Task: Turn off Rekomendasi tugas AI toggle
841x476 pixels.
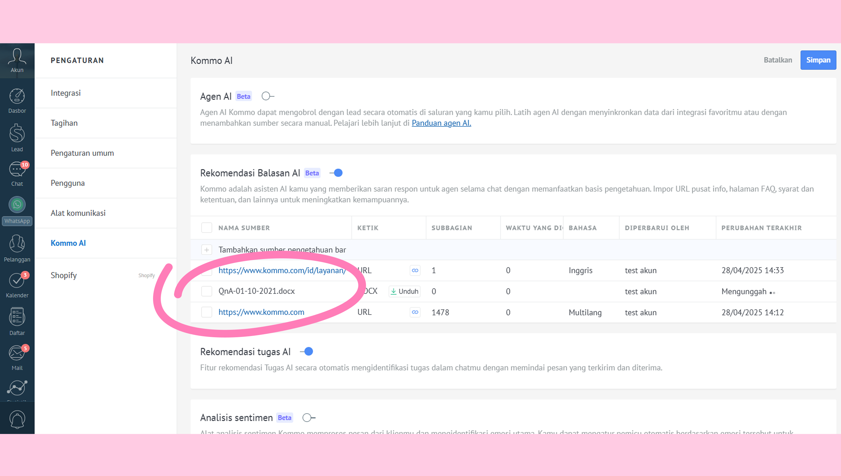Action: tap(306, 351)
